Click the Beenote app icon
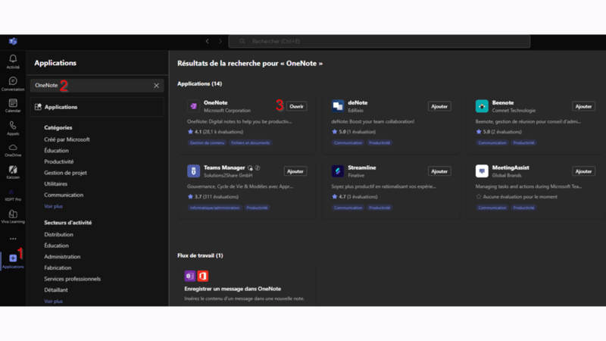 click(482, 106)
